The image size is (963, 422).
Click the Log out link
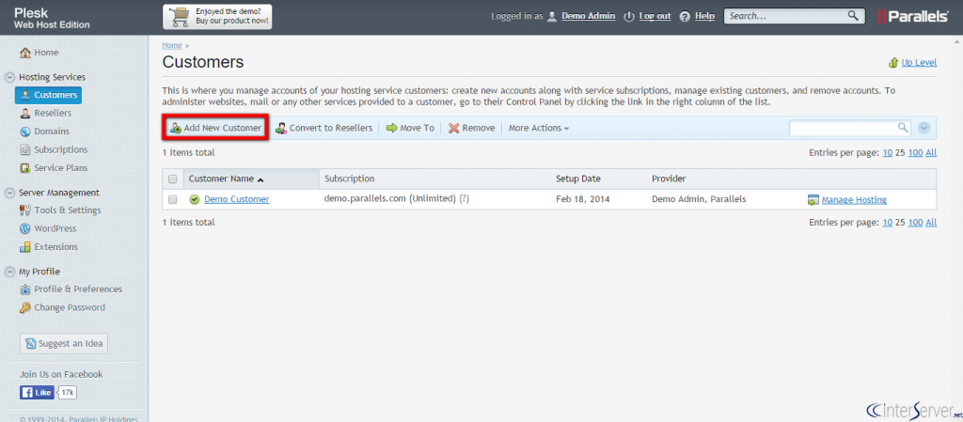click(x=655, y=17)
